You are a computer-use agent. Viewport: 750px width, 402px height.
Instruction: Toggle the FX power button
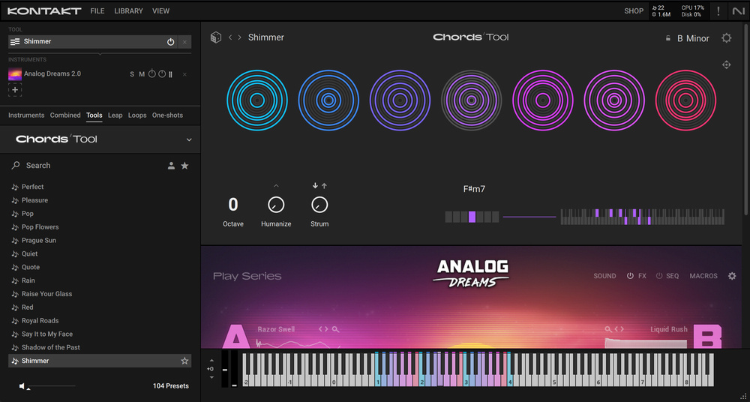631,276
